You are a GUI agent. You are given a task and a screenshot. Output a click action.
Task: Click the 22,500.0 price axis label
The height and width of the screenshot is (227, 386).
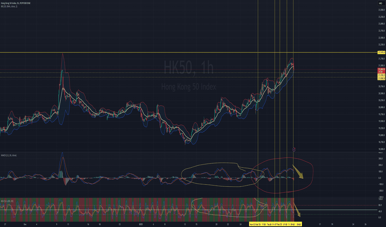pyautogui.click(x=381, y=38)
